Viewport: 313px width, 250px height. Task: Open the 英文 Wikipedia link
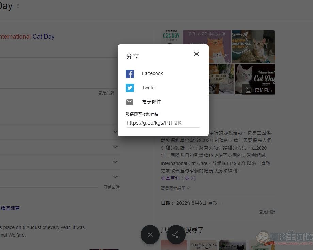coord(190,178)
